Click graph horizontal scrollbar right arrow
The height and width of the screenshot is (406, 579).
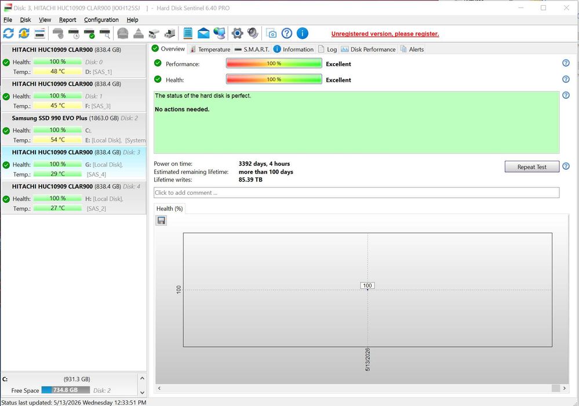(565, 388)
